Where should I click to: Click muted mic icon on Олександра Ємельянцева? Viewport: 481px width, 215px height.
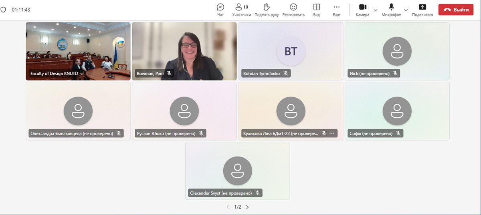(x=119, y=133)
